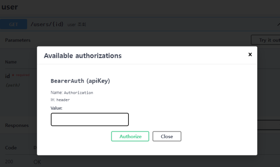Select the 200 response code
280x167 pixels.
pos(10,162)
